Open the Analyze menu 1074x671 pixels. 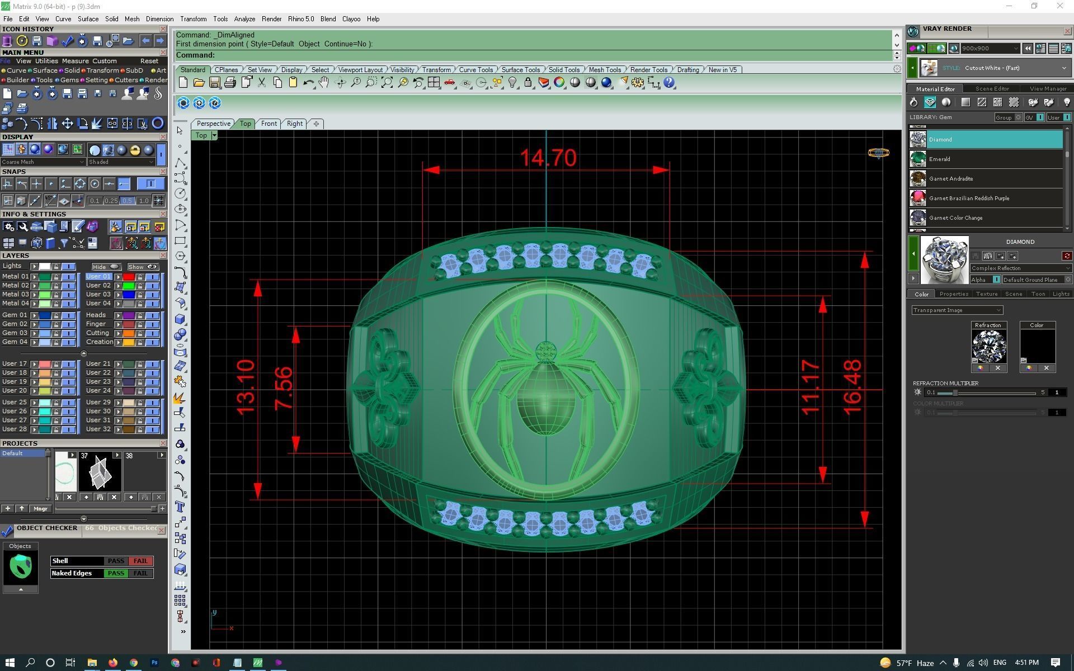244,19
